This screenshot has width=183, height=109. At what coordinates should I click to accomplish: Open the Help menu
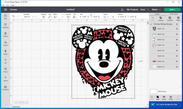(13, 5)
